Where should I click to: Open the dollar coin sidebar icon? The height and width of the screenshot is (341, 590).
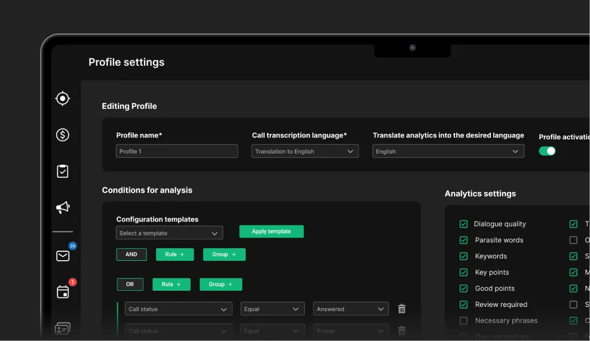63,135
